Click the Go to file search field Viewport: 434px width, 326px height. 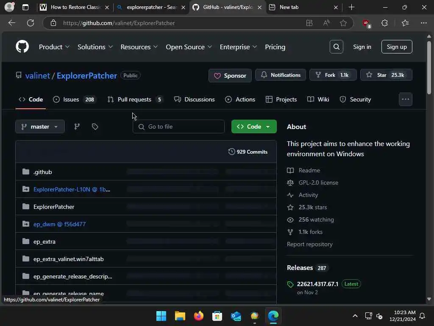pyautogui.click(x=178, y=126)
